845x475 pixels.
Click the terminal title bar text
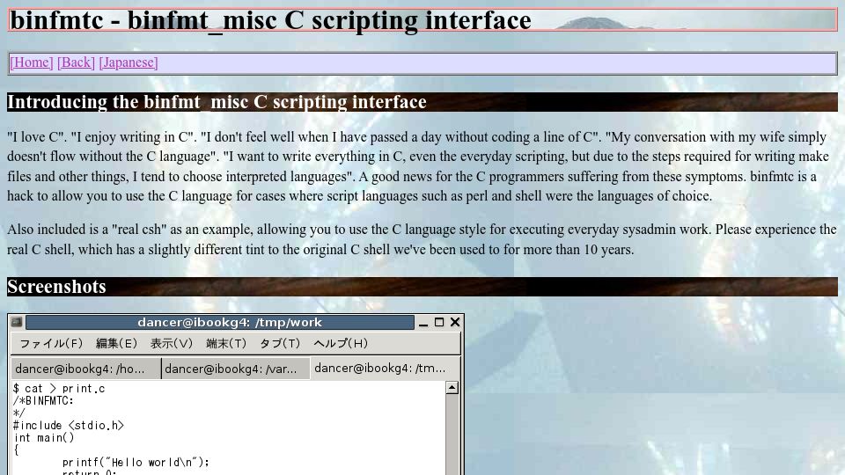230,323
